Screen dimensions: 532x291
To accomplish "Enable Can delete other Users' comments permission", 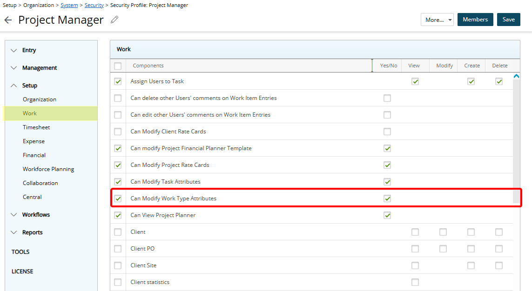I will [387, 98].
